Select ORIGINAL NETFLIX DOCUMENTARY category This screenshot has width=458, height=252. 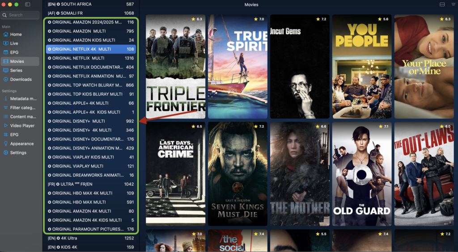91,67
